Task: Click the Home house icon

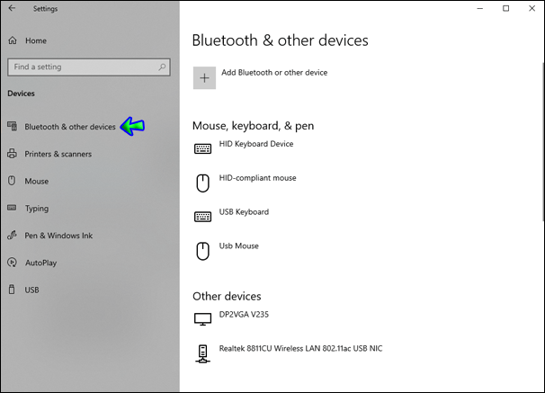Action: (13, 40)
